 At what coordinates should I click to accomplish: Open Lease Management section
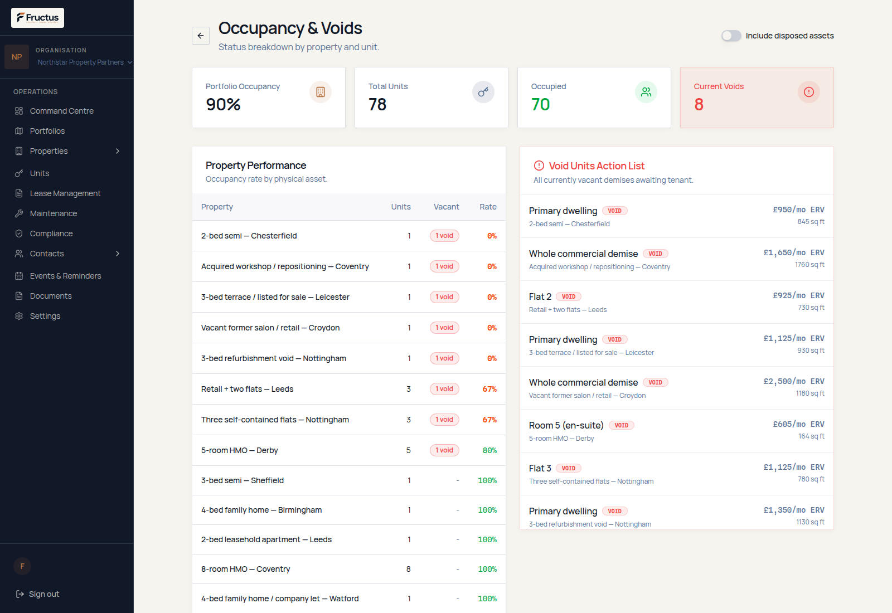[67, 193]
